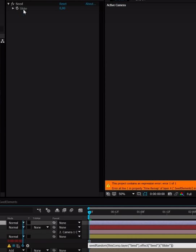Click the TrkMat column header
This screenshot has height=252, width=196.
pyautogui.click(x=37, y=218)
